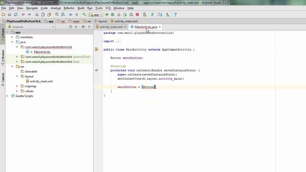306x172 pixels.
Task: Open the VCS menu
Action: tap(108, 8)
